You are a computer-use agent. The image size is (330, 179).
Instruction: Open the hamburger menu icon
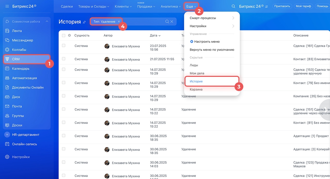[x=7, y=6]
